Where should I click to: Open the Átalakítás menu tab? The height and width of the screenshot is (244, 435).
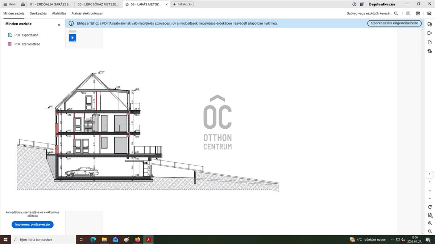[59, 13]
